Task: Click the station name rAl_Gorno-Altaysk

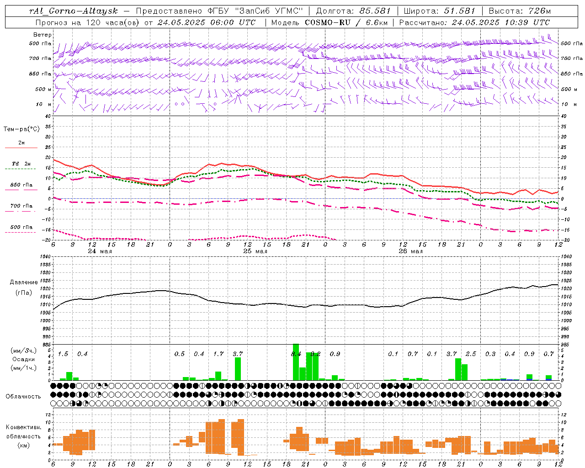Action: click(x=73, y=11)
